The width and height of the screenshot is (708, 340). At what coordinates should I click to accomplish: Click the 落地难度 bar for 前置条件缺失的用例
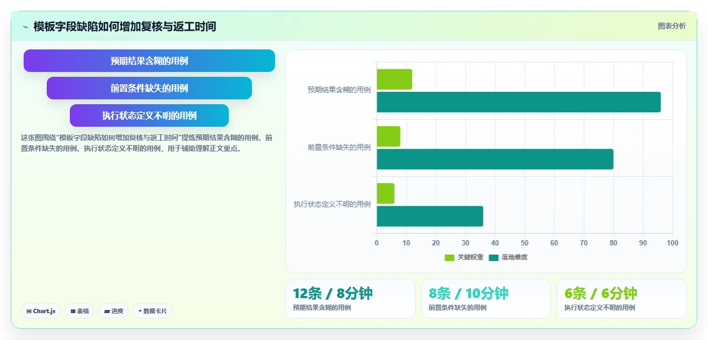click(x=495, y=159)
